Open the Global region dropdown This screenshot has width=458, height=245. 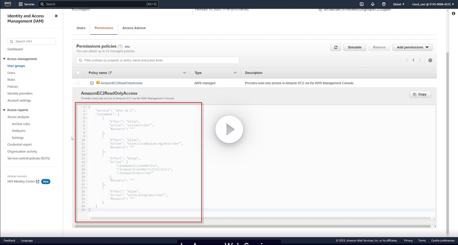[399, 4]
